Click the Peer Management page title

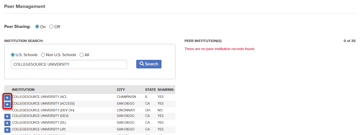[25, 6]
